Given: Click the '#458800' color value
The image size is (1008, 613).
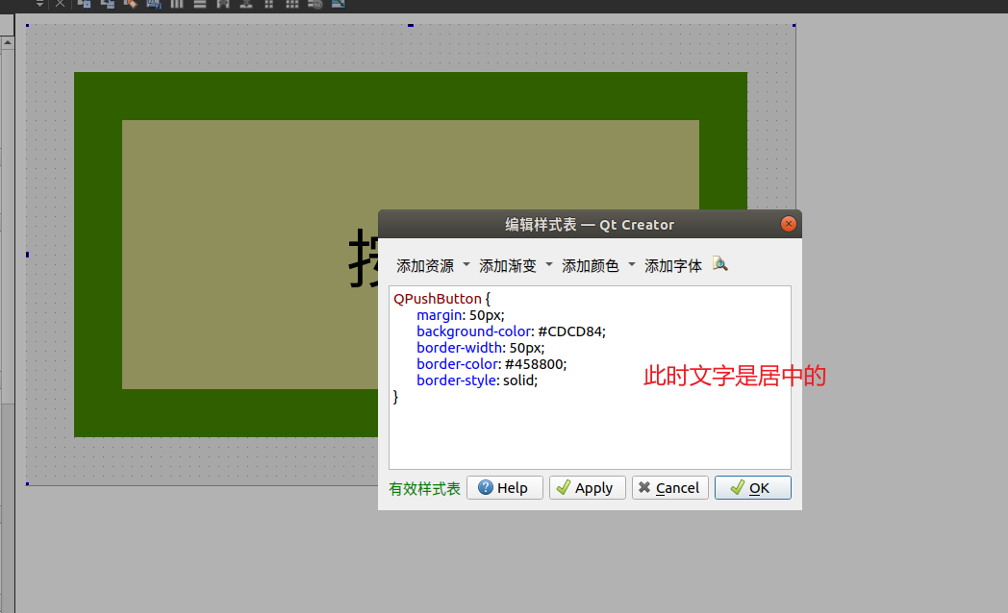Looking at the screenshot, I should [534, 364].
